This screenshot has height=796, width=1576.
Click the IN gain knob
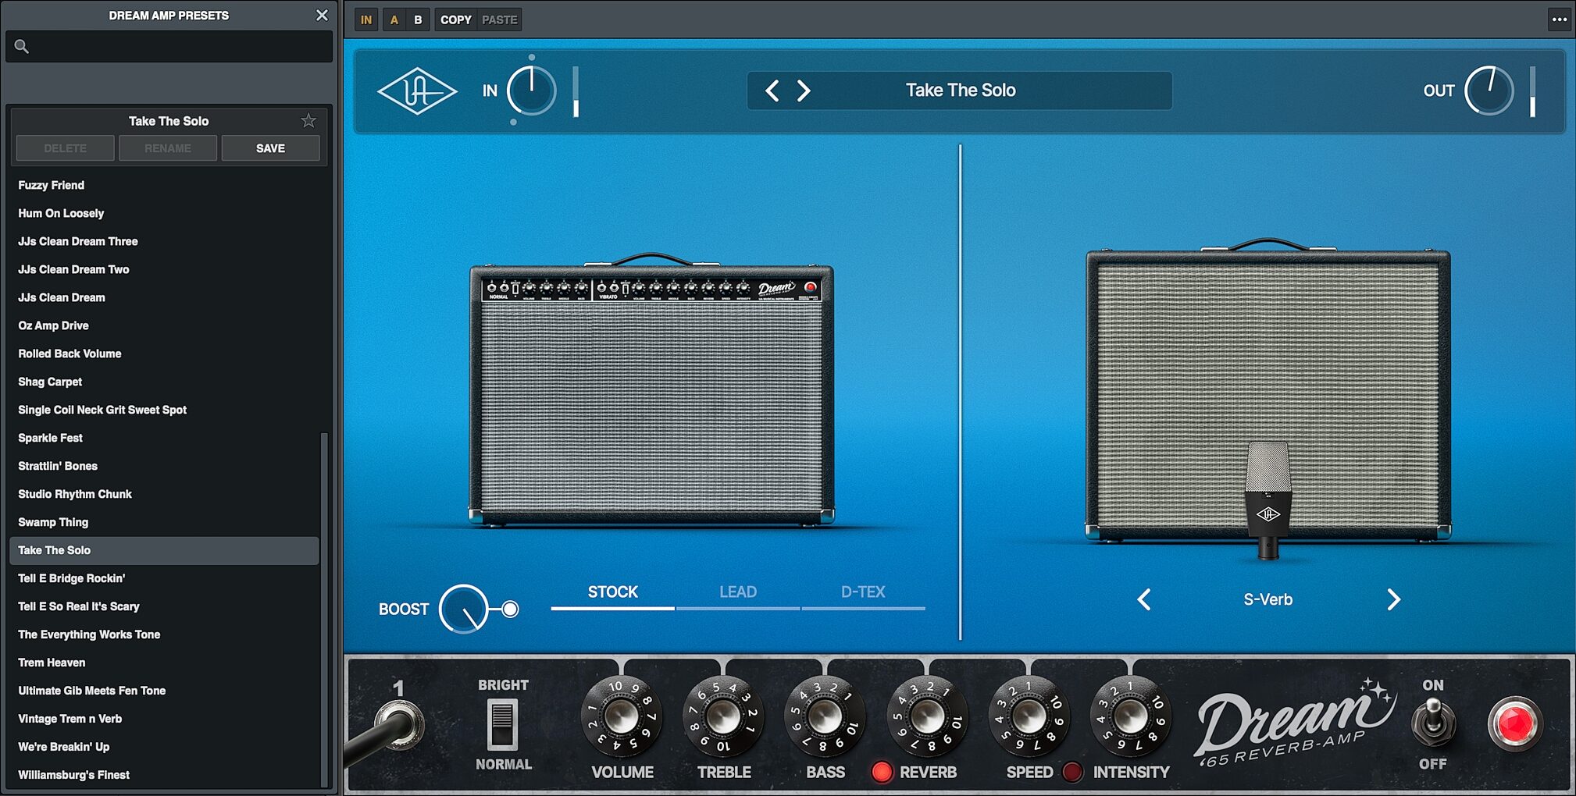(x=532, y=91)
